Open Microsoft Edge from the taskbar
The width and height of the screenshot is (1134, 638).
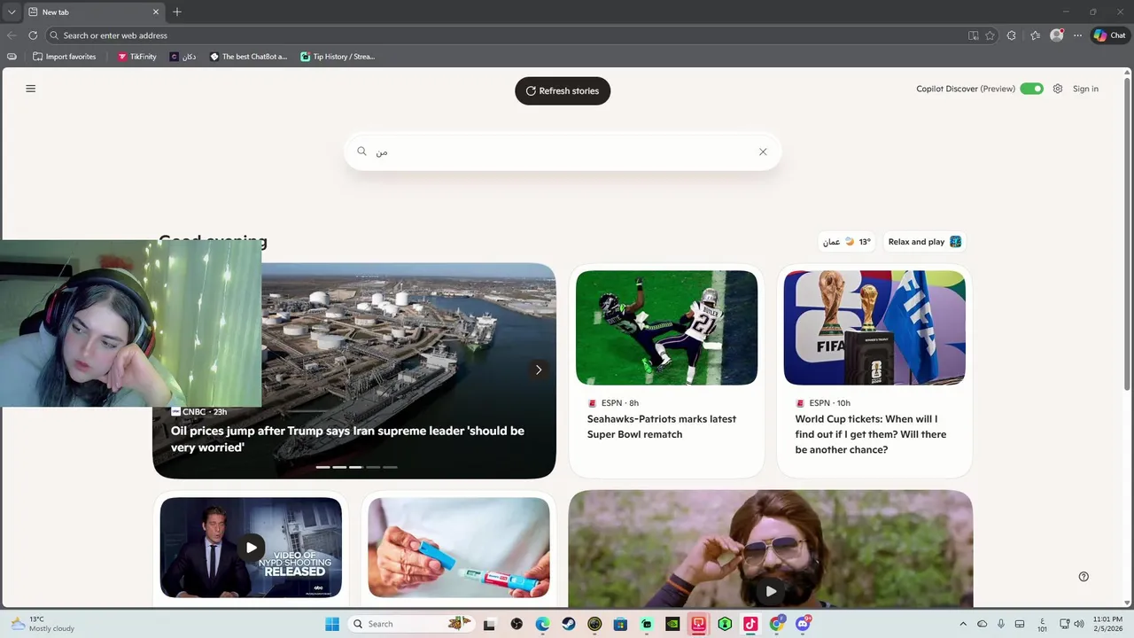542,624
